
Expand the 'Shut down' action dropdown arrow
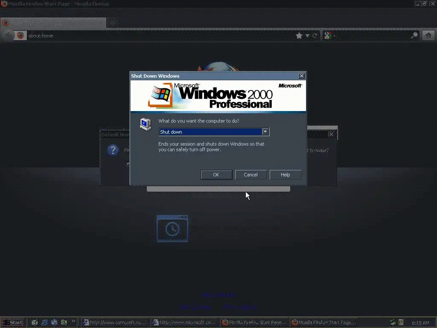(x=265, y=132)
